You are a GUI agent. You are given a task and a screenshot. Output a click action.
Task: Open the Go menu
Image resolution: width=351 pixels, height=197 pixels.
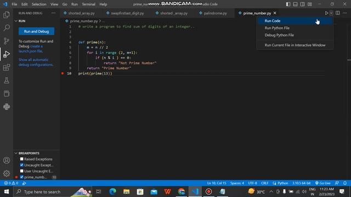pyautogui.click(x=65, y=4)
